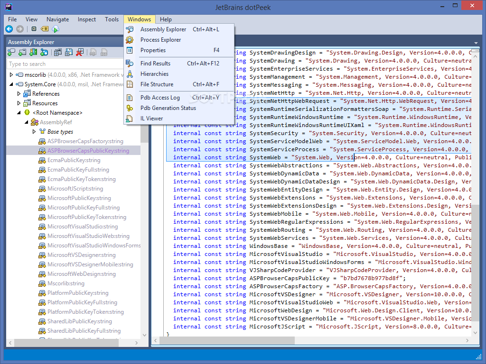
Task: Click the yellow braces Root Namespace icon
Action: [27, 113]
